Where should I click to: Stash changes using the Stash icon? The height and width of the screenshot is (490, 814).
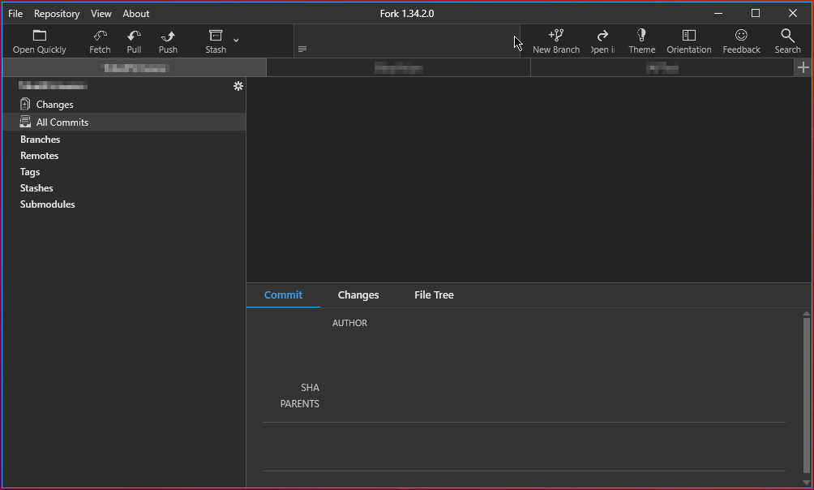tap(216, 36)
